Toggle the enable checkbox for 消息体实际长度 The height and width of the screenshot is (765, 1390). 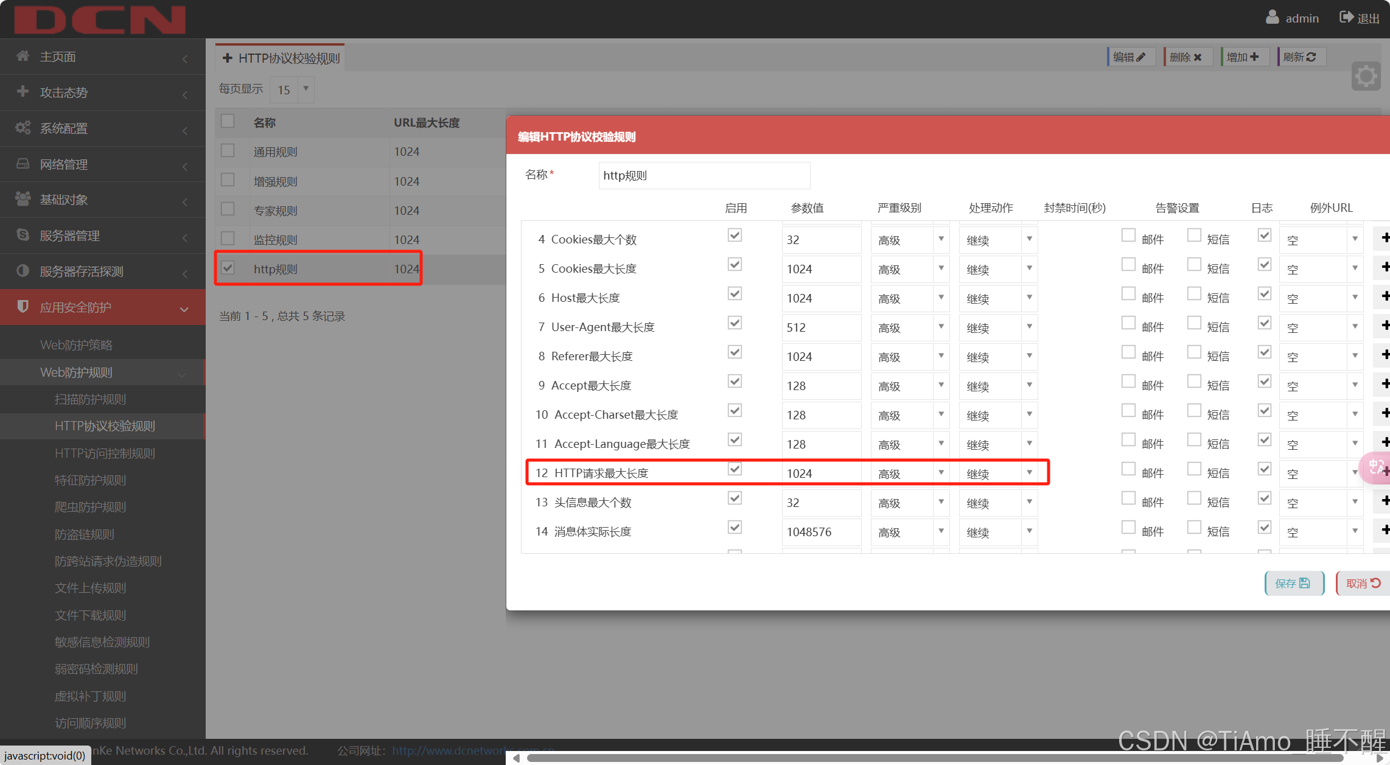click(x=735, y=528)
